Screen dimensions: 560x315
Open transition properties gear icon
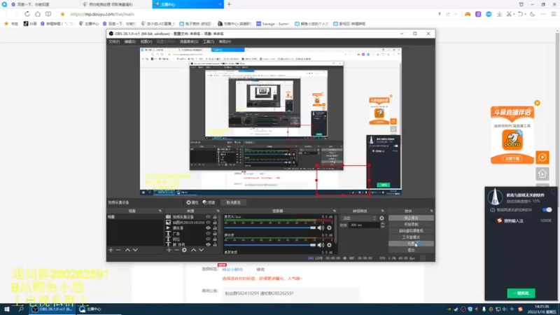point(381,218)
